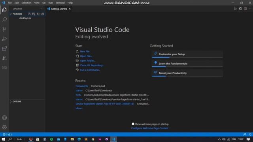Open Explorer views and more actions menu
Viewport: 253px width, 142px height.
click(41, 9)
